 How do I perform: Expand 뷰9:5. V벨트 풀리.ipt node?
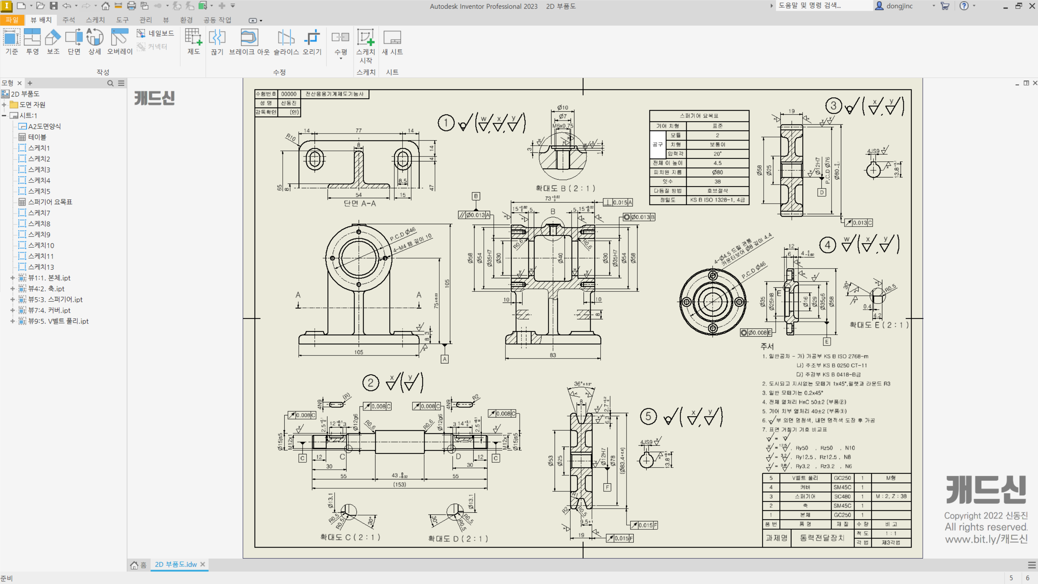(x=12, y=321)
